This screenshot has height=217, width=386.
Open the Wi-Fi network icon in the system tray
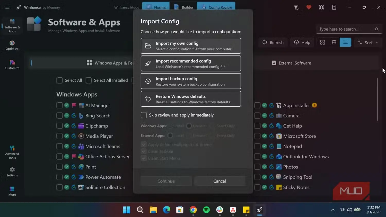(x=342, y=210)
